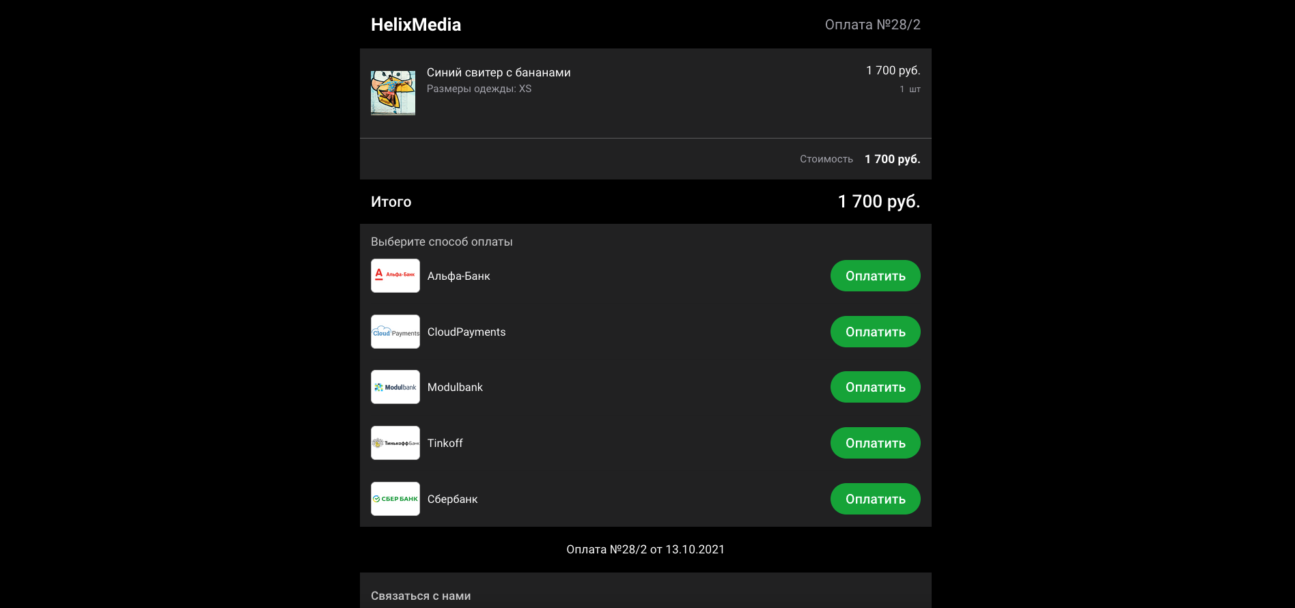Pay via Сбербанк Оплатить button
Screen dimensions: 1295x608
coord(875,499)
